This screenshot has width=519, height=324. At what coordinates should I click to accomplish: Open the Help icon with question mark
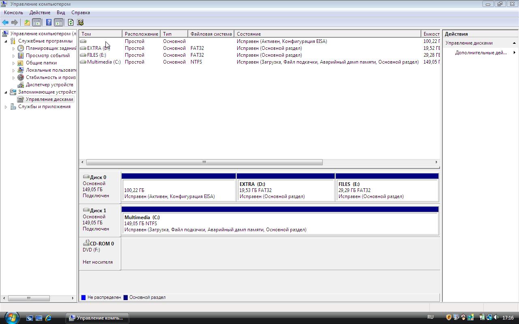pos(49,23)
